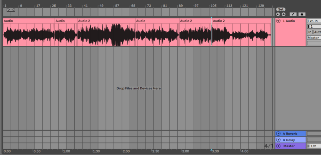Image resolution: width=321 pixels, height=155 pixels.
Task: Jump to the next locator arrow
Action: [283, 14]
